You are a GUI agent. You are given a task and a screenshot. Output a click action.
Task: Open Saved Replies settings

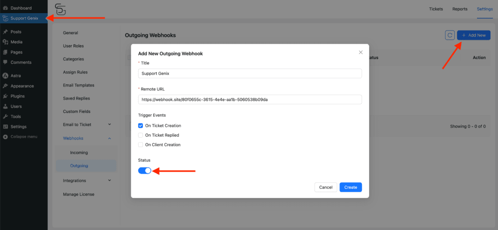76,98
